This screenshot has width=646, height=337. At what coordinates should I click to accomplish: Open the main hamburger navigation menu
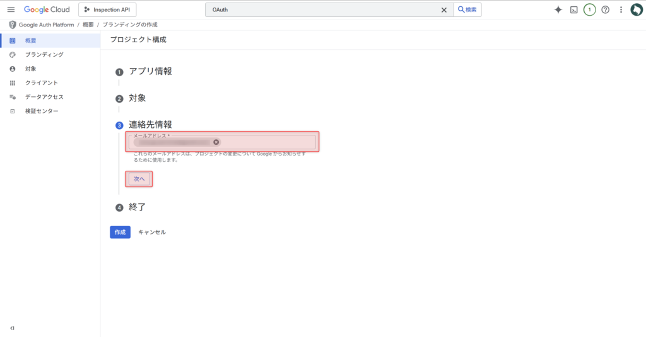pyautogui.click(x=11, y=9)
